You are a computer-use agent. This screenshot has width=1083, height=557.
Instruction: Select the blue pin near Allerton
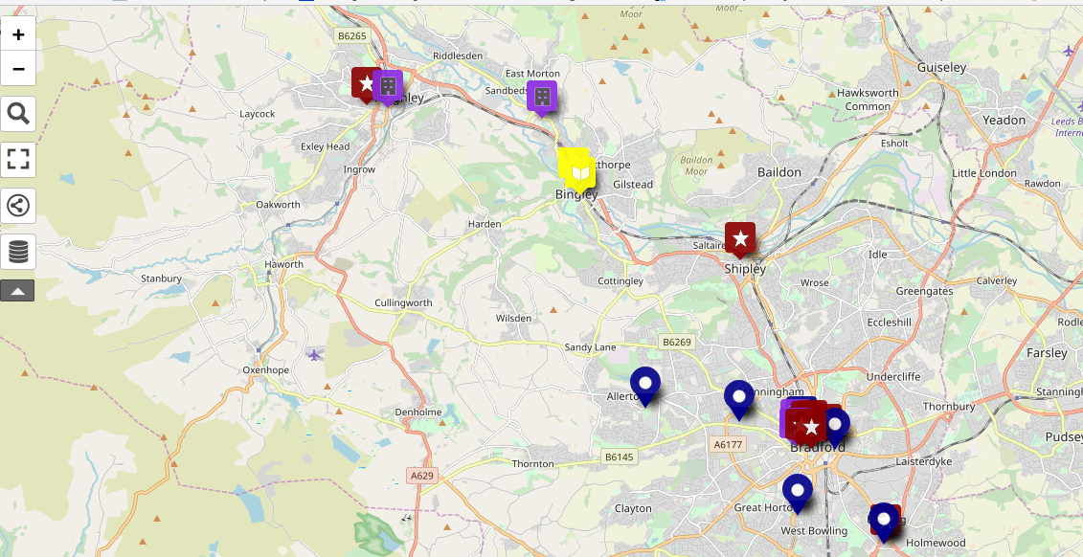point(645,384)
